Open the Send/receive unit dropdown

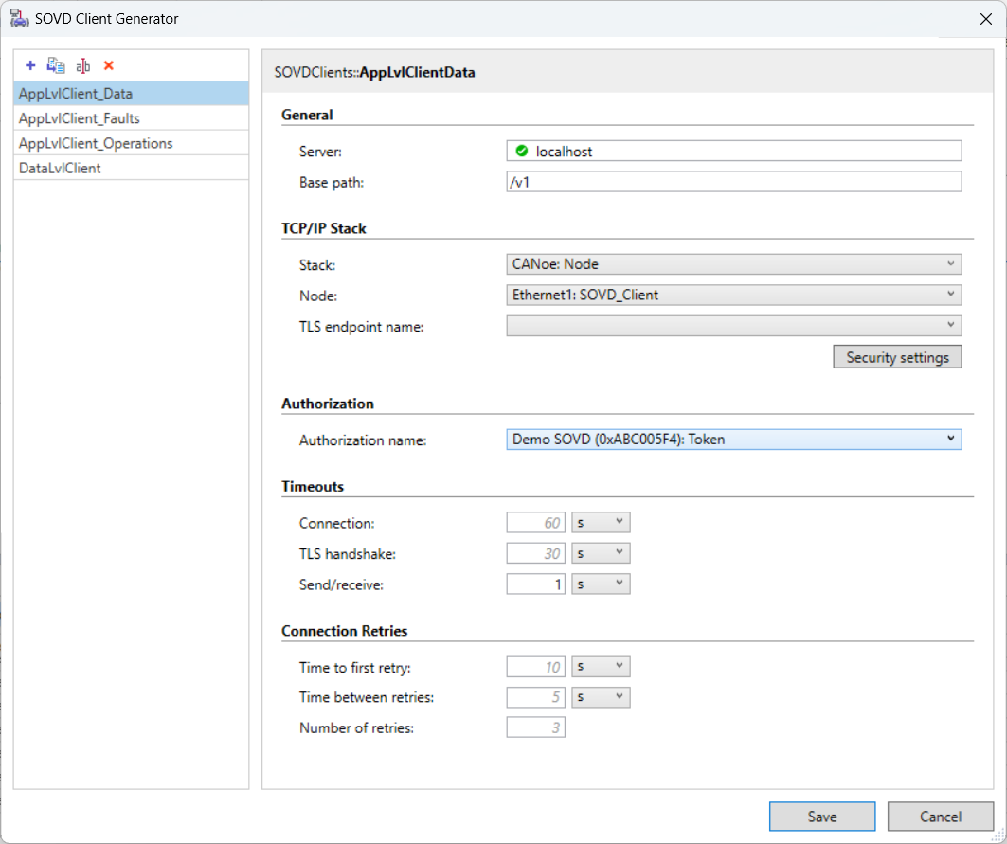[x=602, y=584]
